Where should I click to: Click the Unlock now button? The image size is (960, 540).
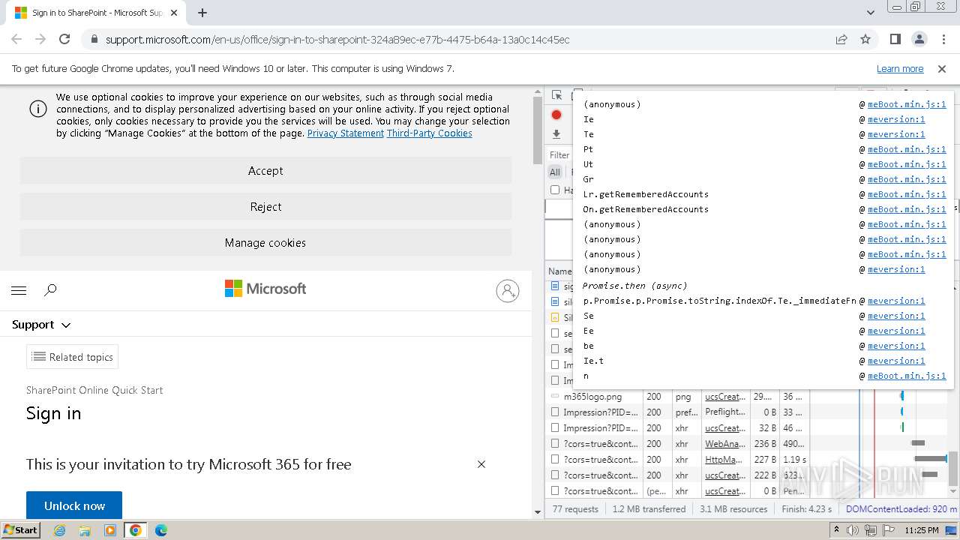(74, 506)
